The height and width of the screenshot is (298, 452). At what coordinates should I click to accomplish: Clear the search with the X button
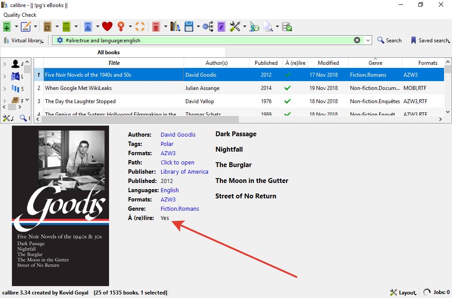pyautogui.click(x=357, y=40)
